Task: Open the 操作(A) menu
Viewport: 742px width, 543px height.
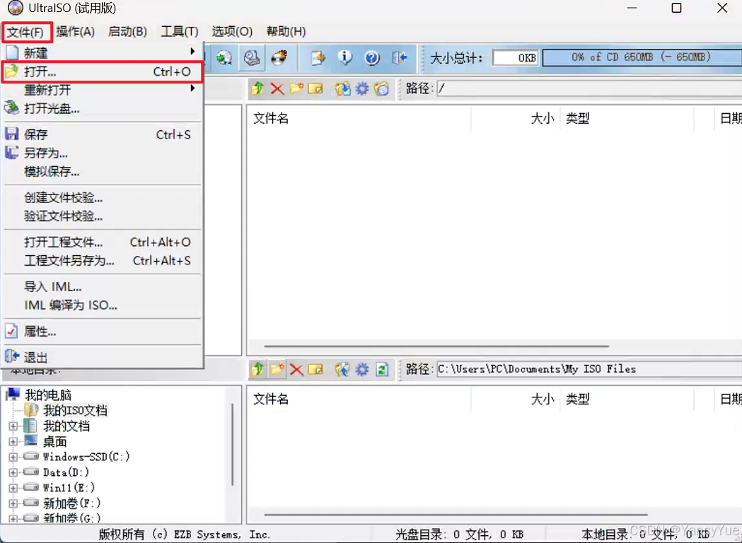Action: point(75,32)
